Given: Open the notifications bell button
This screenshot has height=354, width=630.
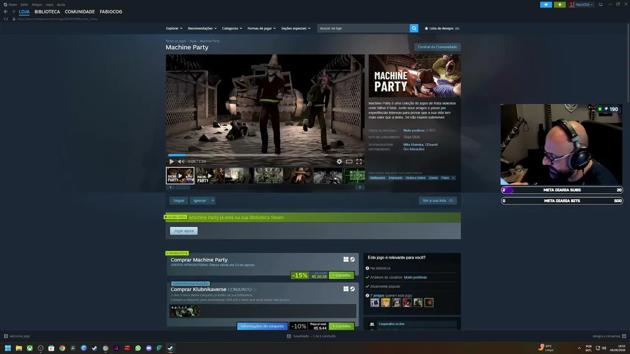Looking at the screenshot, I should click(x=560, y=4).
